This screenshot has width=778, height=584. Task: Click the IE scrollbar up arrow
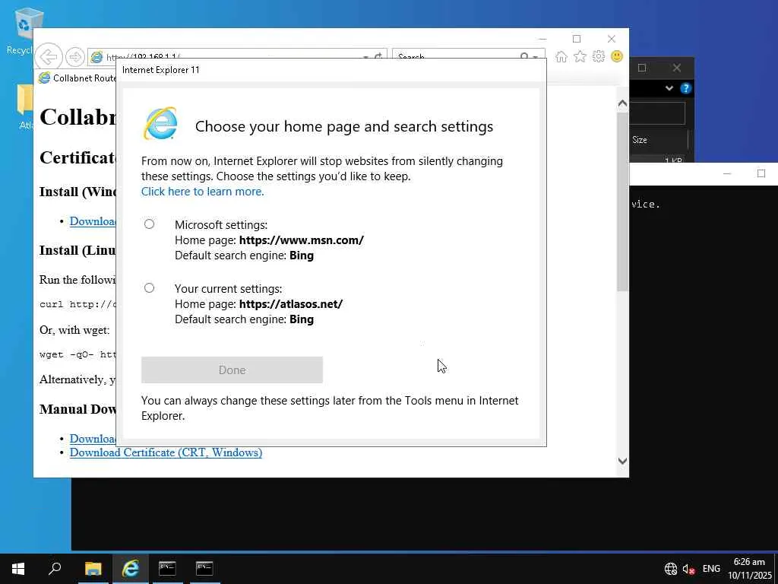pos(622,103)
